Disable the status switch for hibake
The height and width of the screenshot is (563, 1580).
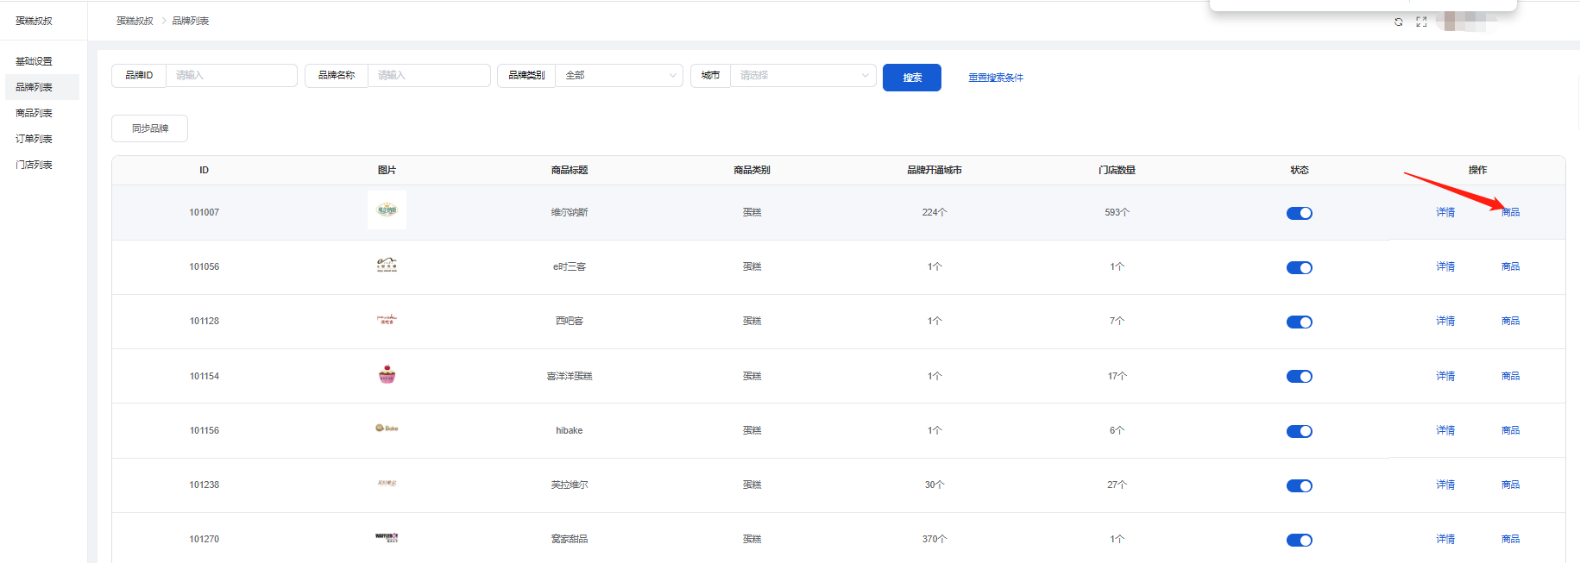click(1299, 431)
